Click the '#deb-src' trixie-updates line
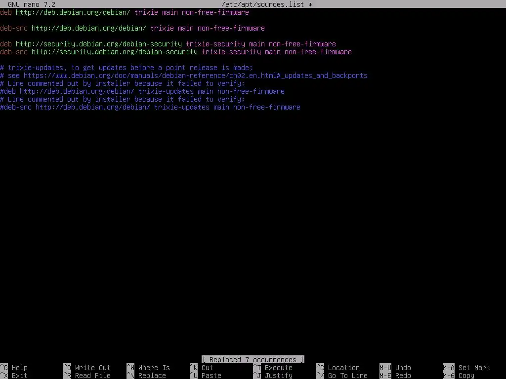This screenshot has width=506, height=379. coord(150,107)
